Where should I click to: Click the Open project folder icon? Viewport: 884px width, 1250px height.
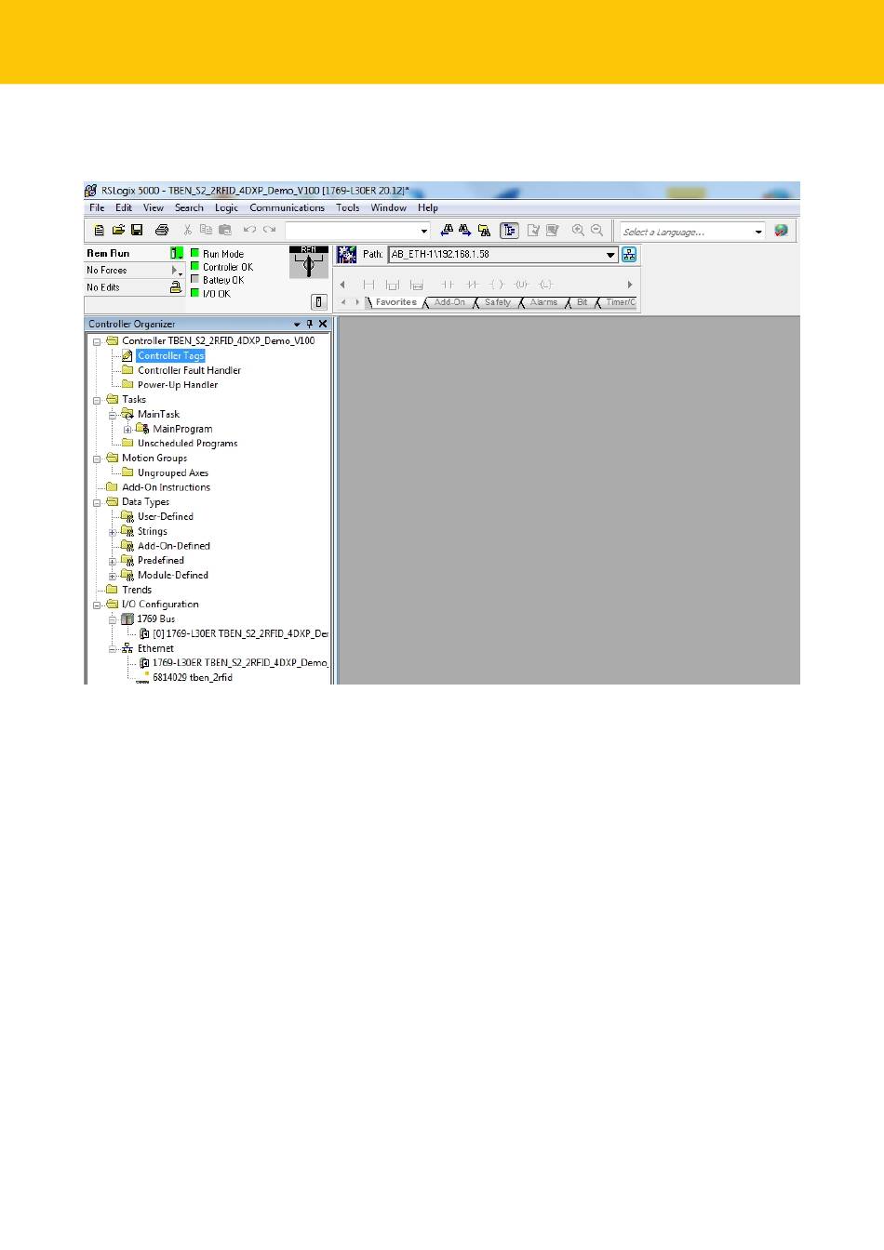tap(118, 231)
